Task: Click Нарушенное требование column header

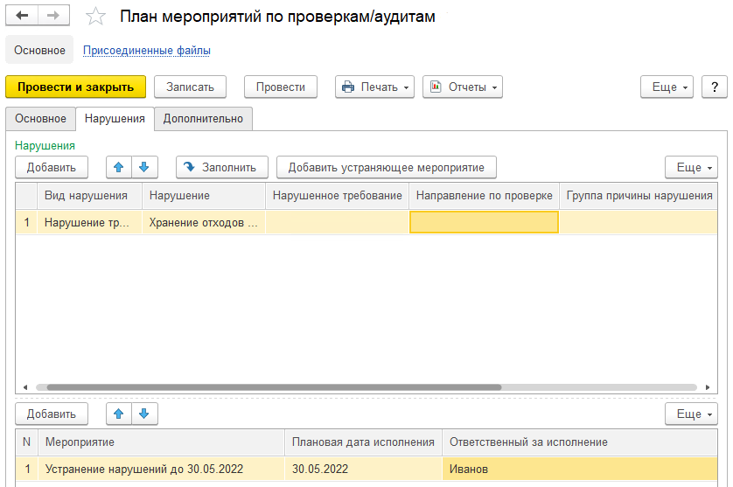Action: (x=337, y=195)
